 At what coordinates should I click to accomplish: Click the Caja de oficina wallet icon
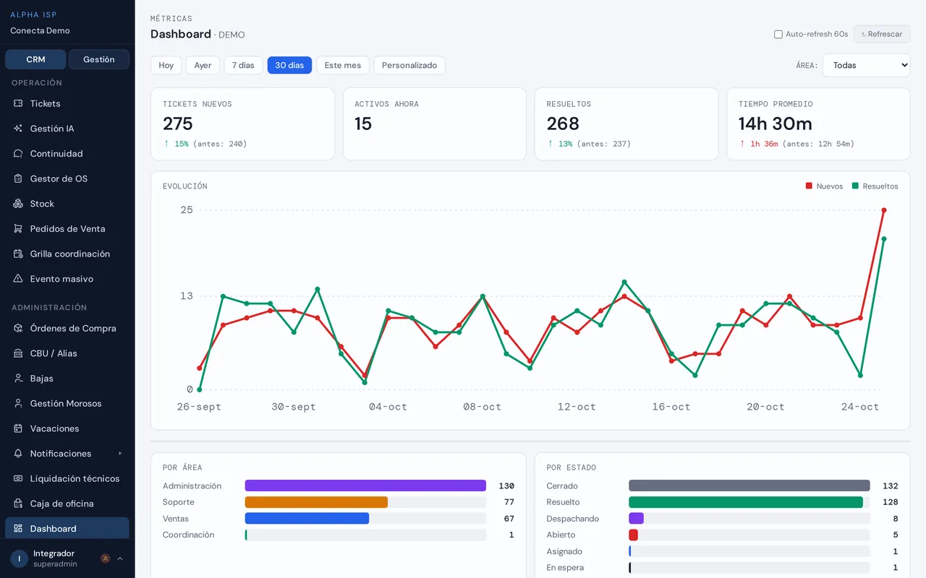(x=18, y=504)
